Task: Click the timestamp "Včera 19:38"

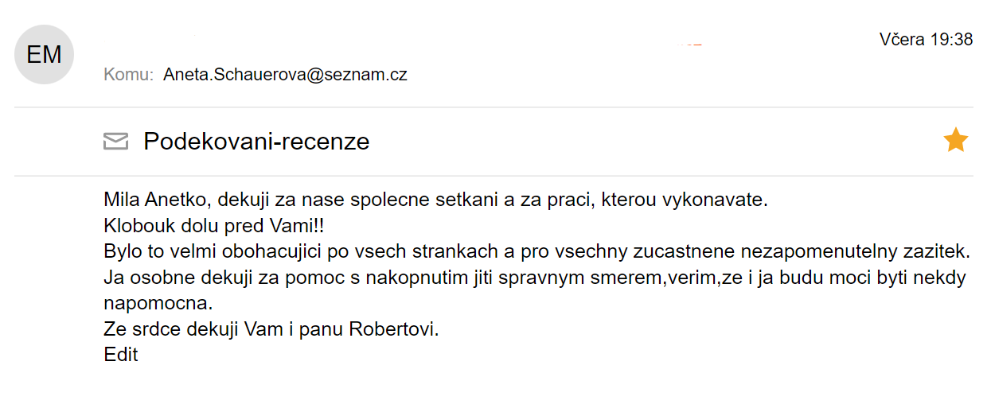Action: 926,39
